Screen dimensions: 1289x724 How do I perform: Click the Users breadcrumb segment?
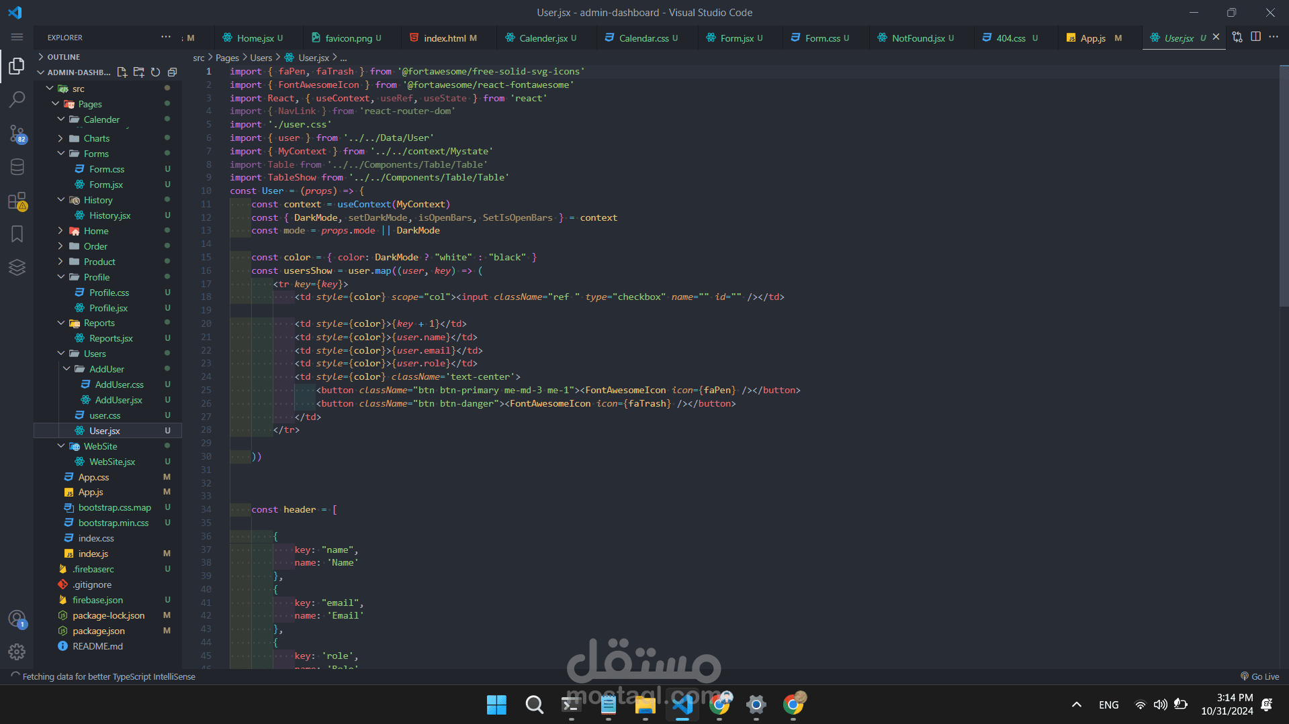point(261,58)
